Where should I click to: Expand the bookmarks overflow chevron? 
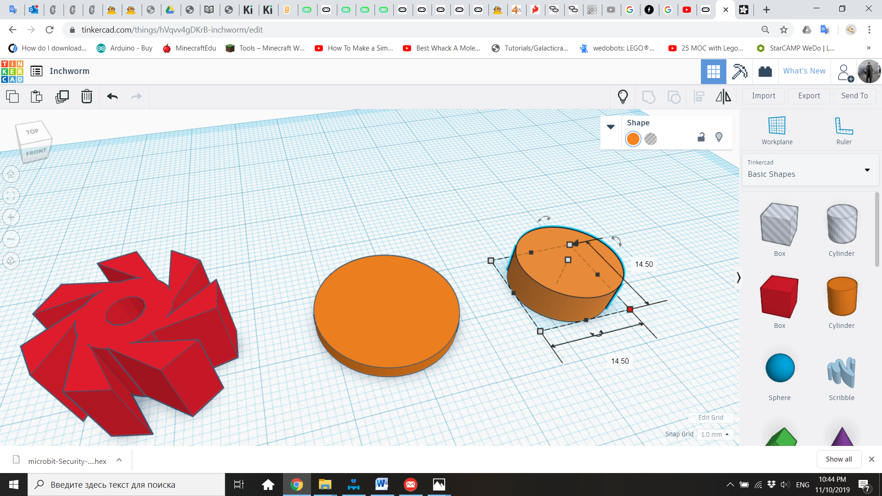(868, 48)
